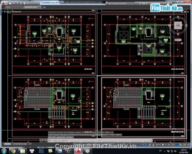Click the New drawing icon in Quick Access toolbar
Image resolution: width=192 pixels, height=154 pixels.
tap(10, 3)
